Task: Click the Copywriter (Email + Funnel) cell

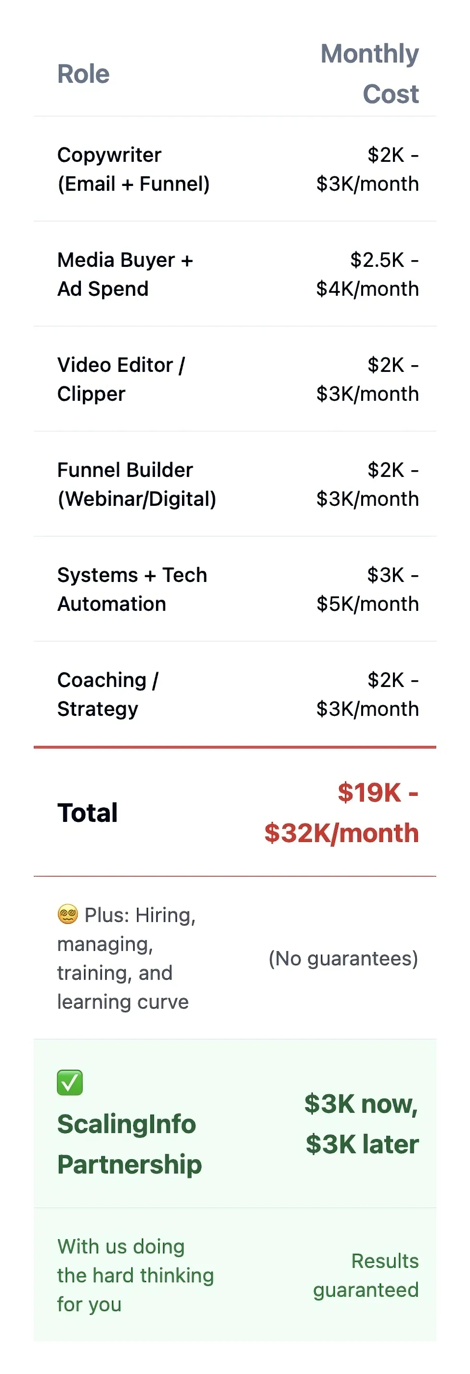Action: tap(133, 169)
